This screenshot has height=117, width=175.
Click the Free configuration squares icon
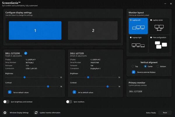pos(161,45)
